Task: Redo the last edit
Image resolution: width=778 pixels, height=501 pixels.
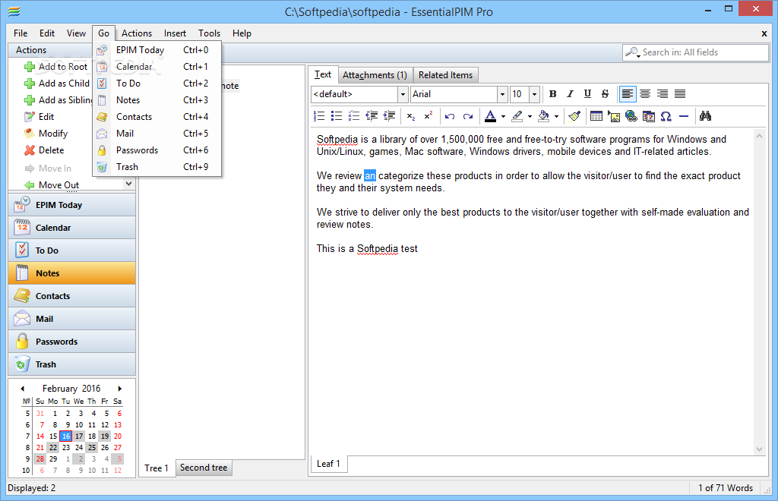Action: pyautogui.click(x=468, y=116)
